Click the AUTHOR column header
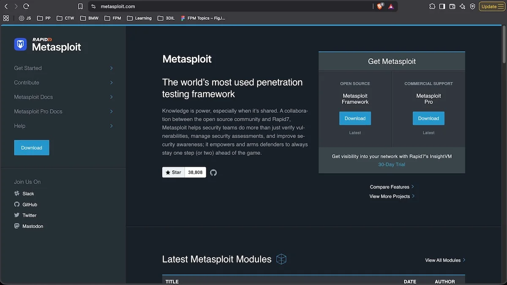This screenshot has height=285, width=507. (x=445, y=282)
